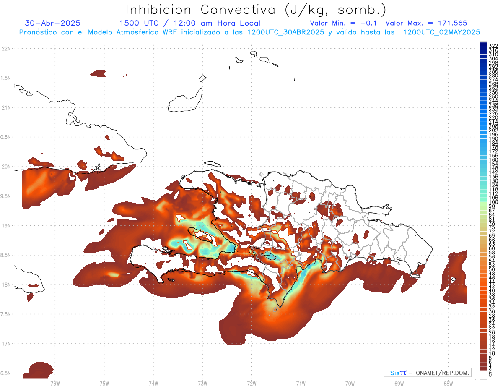Click the '70W' longitude label
Image resolution: width=503 pixels, height=389 pixels.
[350, 383]
